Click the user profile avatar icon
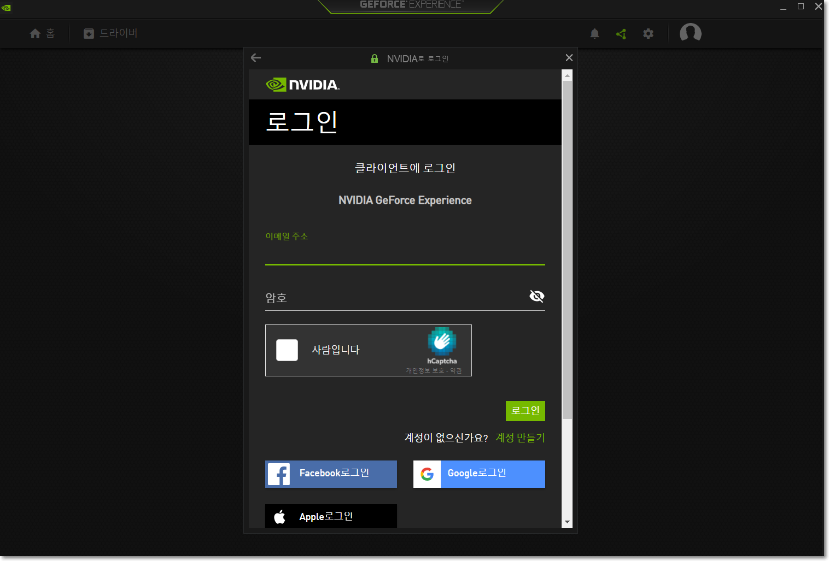The height and width of the screenshot is (561, 829). click(690, 33)
